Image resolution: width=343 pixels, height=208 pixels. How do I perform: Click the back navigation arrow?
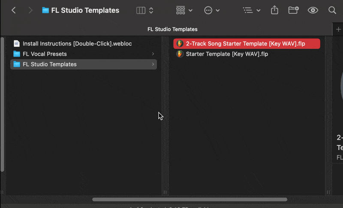point(14,10)
